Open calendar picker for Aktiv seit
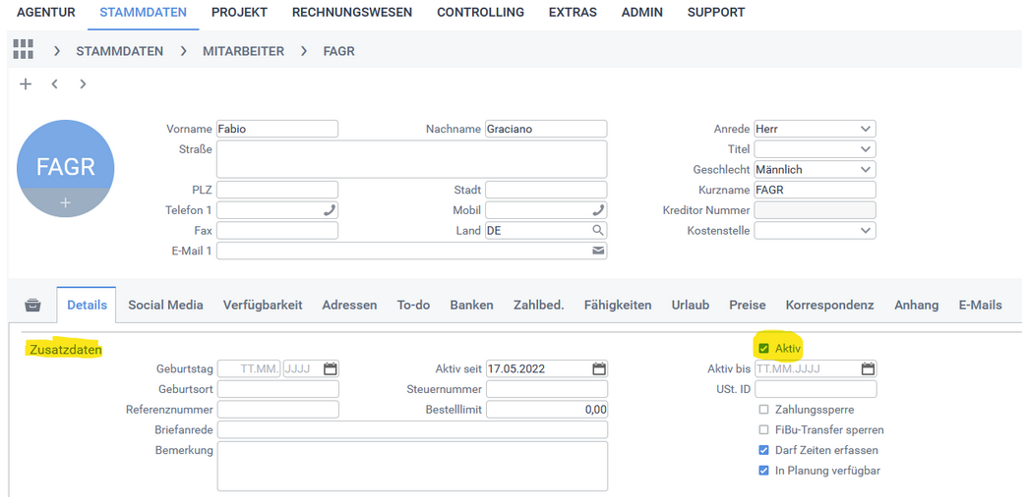 pos(598,369)
